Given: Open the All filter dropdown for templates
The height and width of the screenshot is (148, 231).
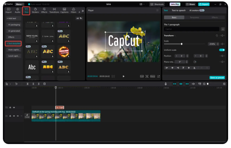Looking at the screenshot, I should click(79, 18).
